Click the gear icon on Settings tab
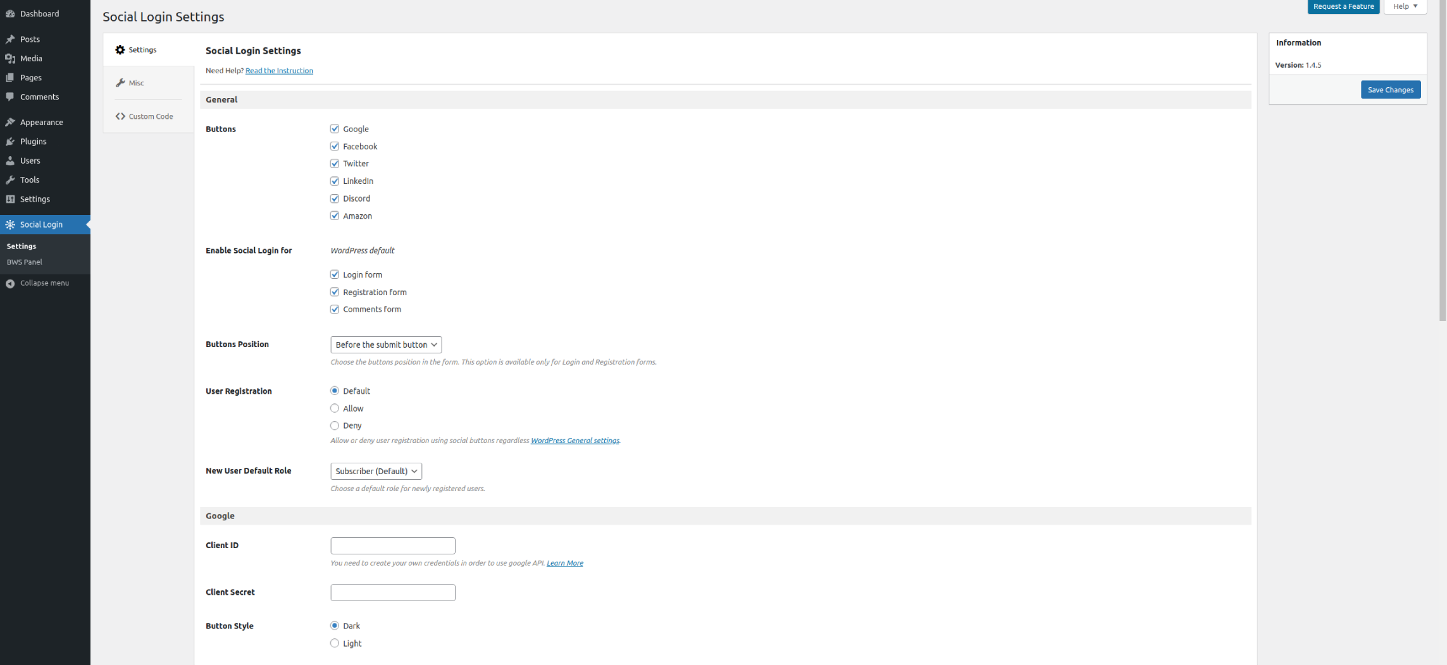 point(120,49)
